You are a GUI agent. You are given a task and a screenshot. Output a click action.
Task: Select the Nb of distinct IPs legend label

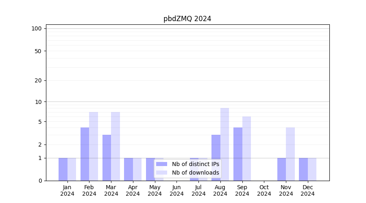point(195,164)
